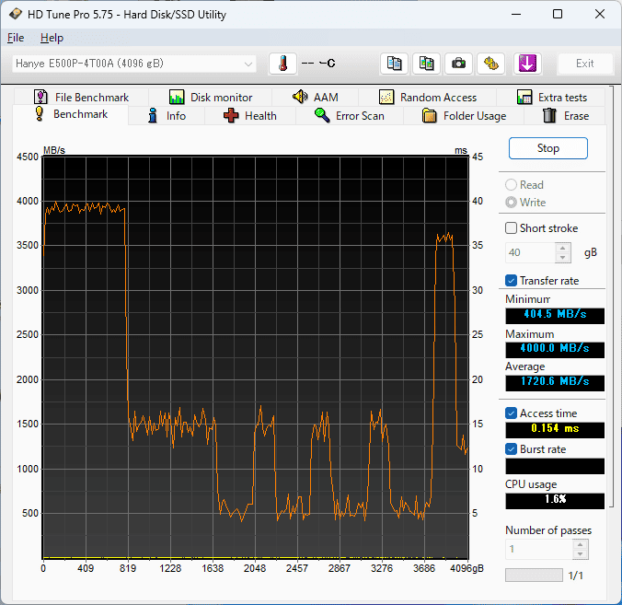Click the temperature thermometer icon
Viewport: 622px width, 605px height.
(283, 64)
